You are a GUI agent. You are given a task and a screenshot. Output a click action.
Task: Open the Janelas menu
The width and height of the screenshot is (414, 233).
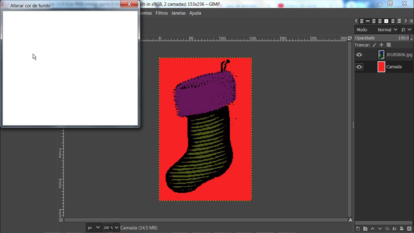tap(178, 13)
